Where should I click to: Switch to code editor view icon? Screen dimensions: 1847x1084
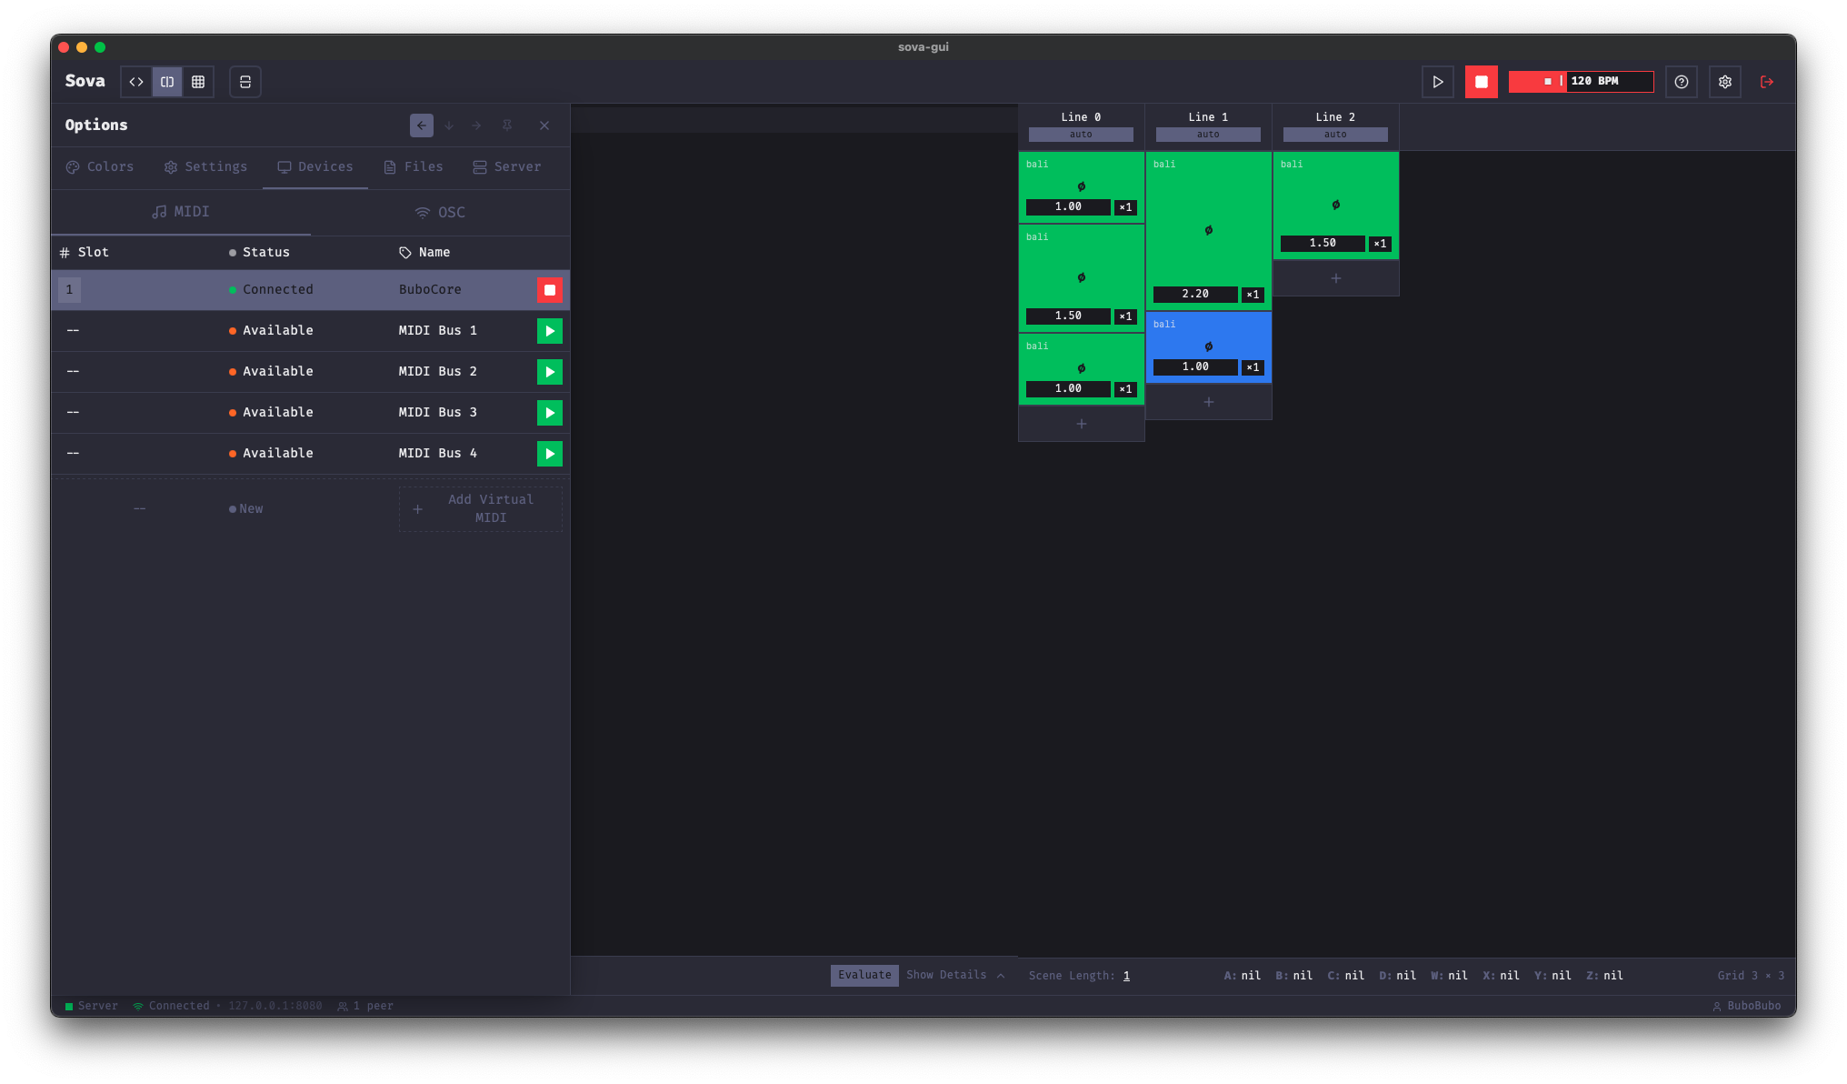pos(136,82)
